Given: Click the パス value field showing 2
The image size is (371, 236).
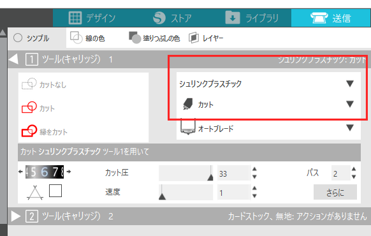Looking at the screenshot, I should coord(340,173).
